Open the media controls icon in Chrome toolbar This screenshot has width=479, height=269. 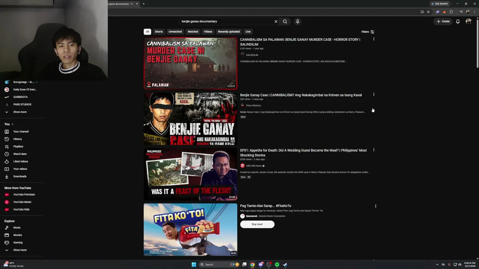pyautogui.click(x=461, y=12)
